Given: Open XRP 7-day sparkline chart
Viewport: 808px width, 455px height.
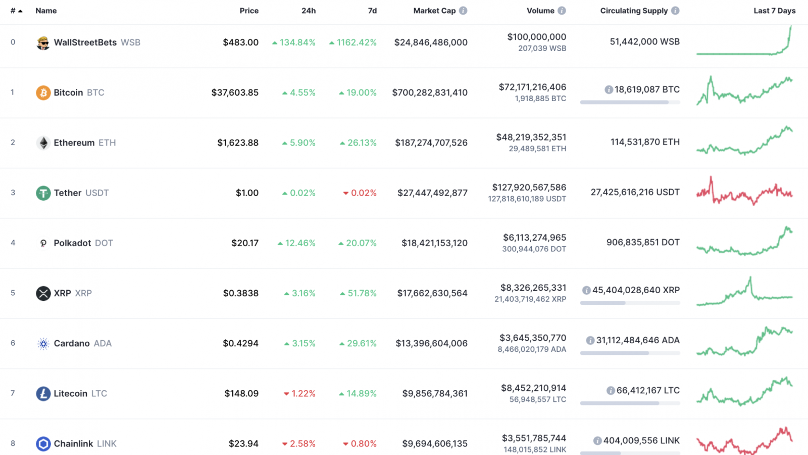Looking at the screenshot, I should pyautogui.click(x=744, y=291).
